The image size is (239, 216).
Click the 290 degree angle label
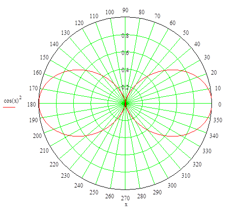pos(157,192)
